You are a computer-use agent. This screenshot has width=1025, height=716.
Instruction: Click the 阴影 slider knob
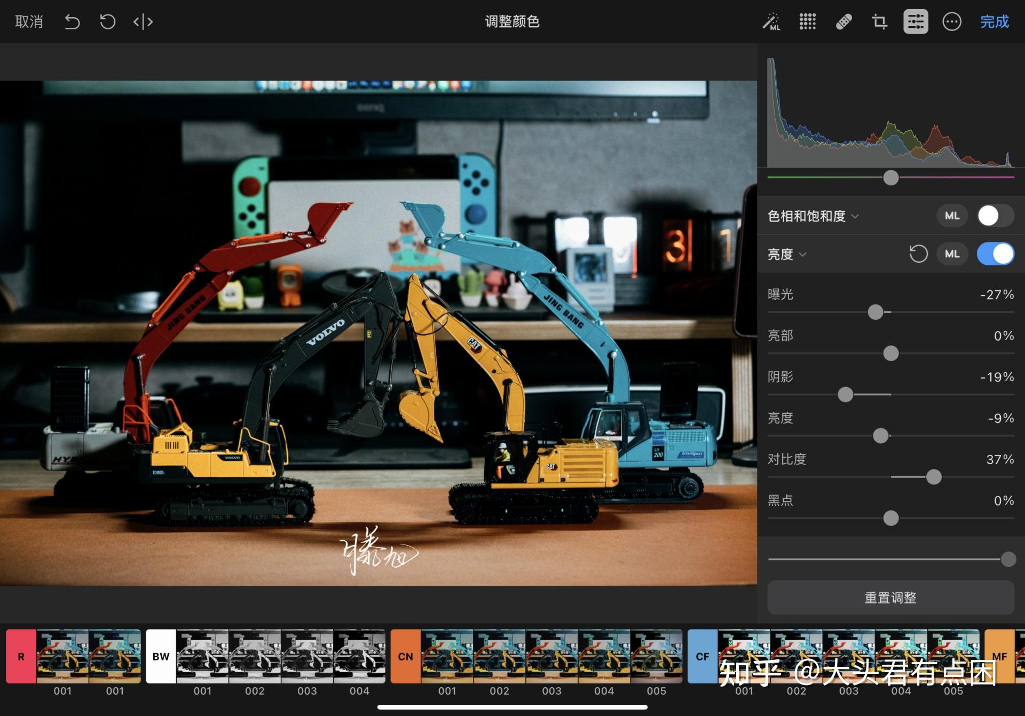point(846,395)
